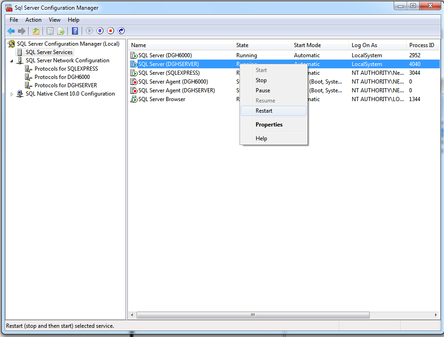The image size is (444, 337).
Task: Click the Restart Service toolbar icon
Action: pyautogui.click(x=121, y=31)
